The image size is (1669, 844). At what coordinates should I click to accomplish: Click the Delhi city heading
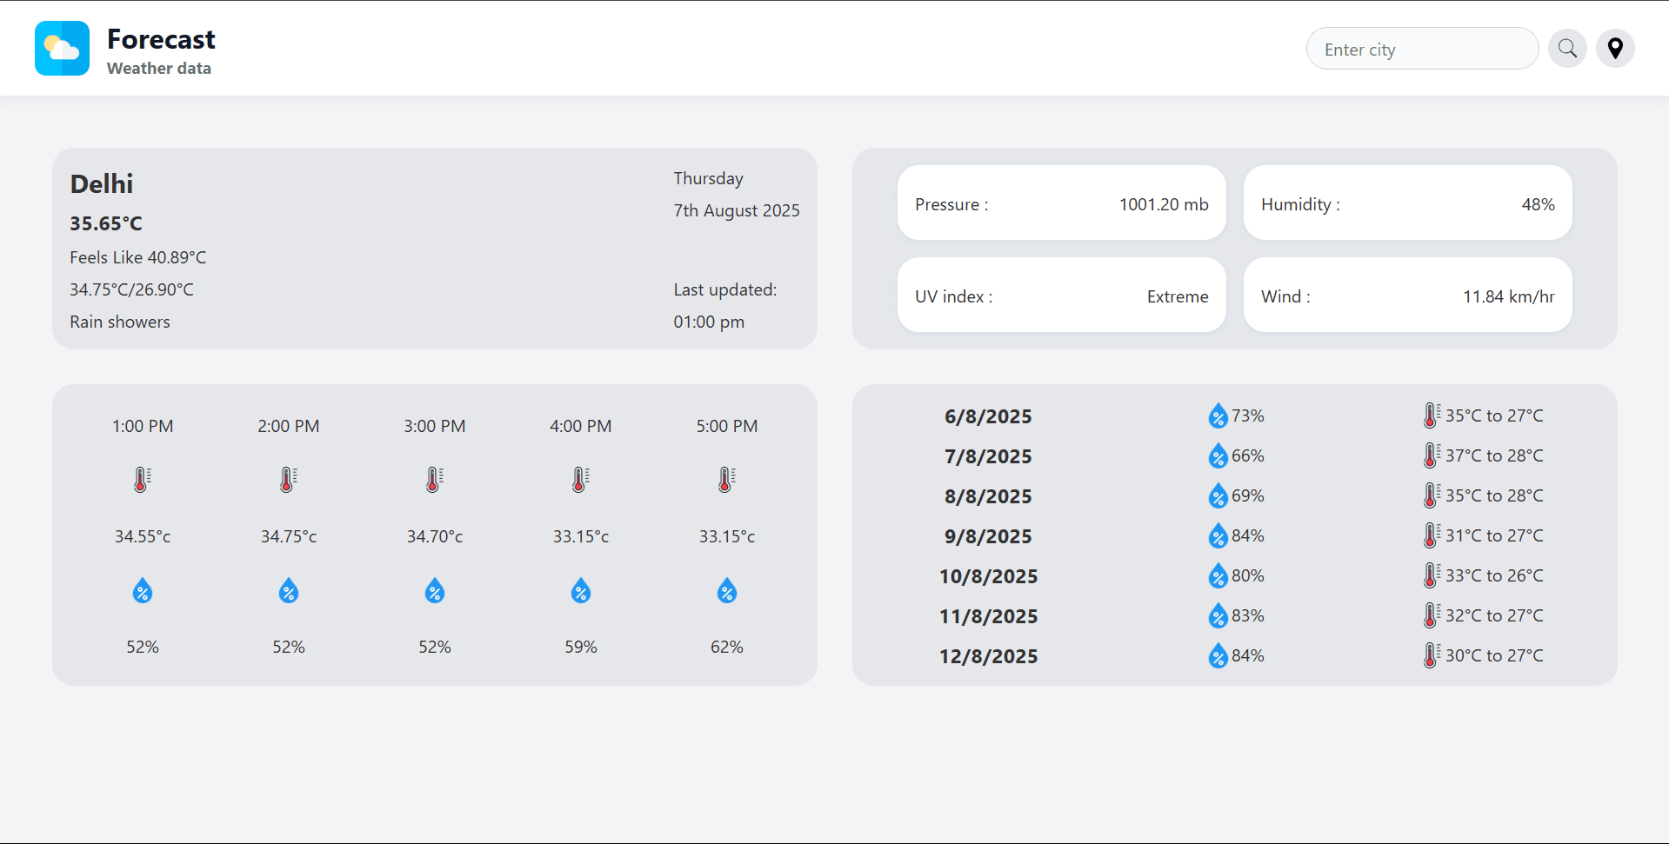(x=102, y=184)
